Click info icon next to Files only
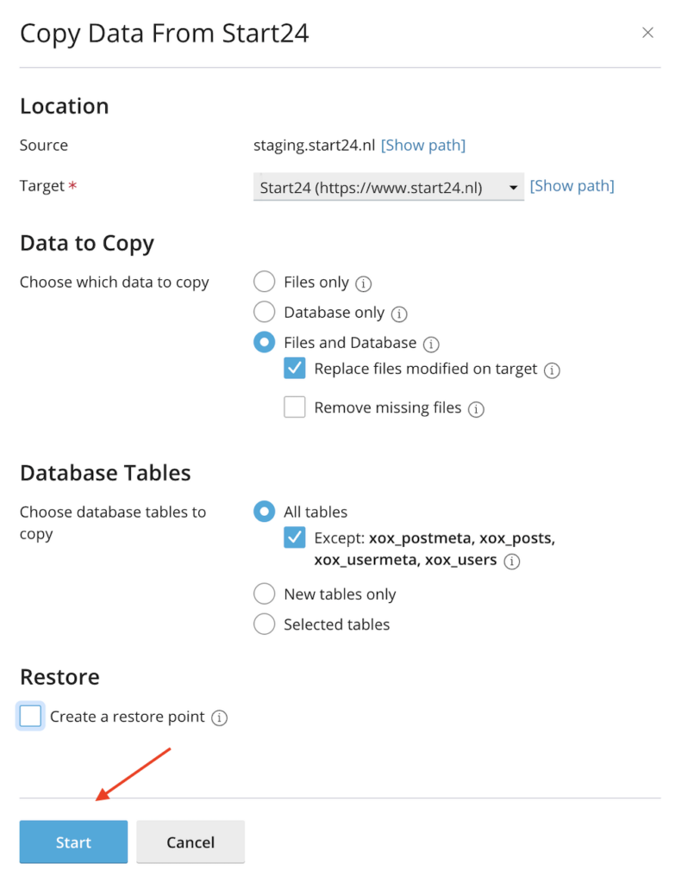Viewport: 675px width, 882px height. point(364,283)
